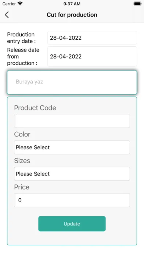
Task: Tap the Color label text
Action: [22, 134]
